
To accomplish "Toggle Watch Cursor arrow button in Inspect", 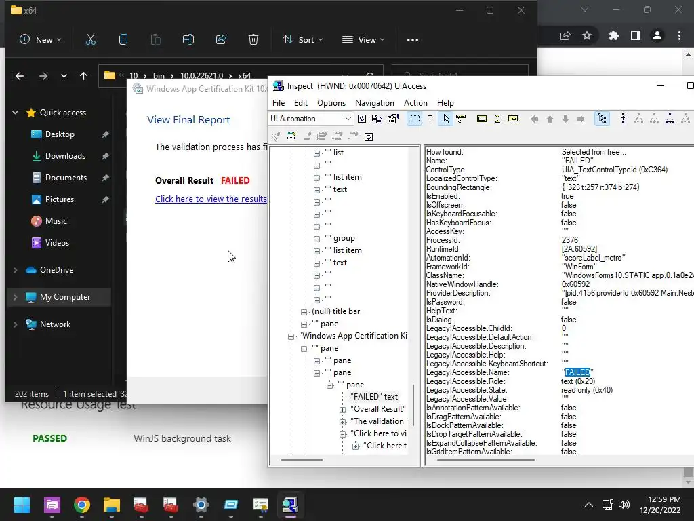I will click(446, 119).
